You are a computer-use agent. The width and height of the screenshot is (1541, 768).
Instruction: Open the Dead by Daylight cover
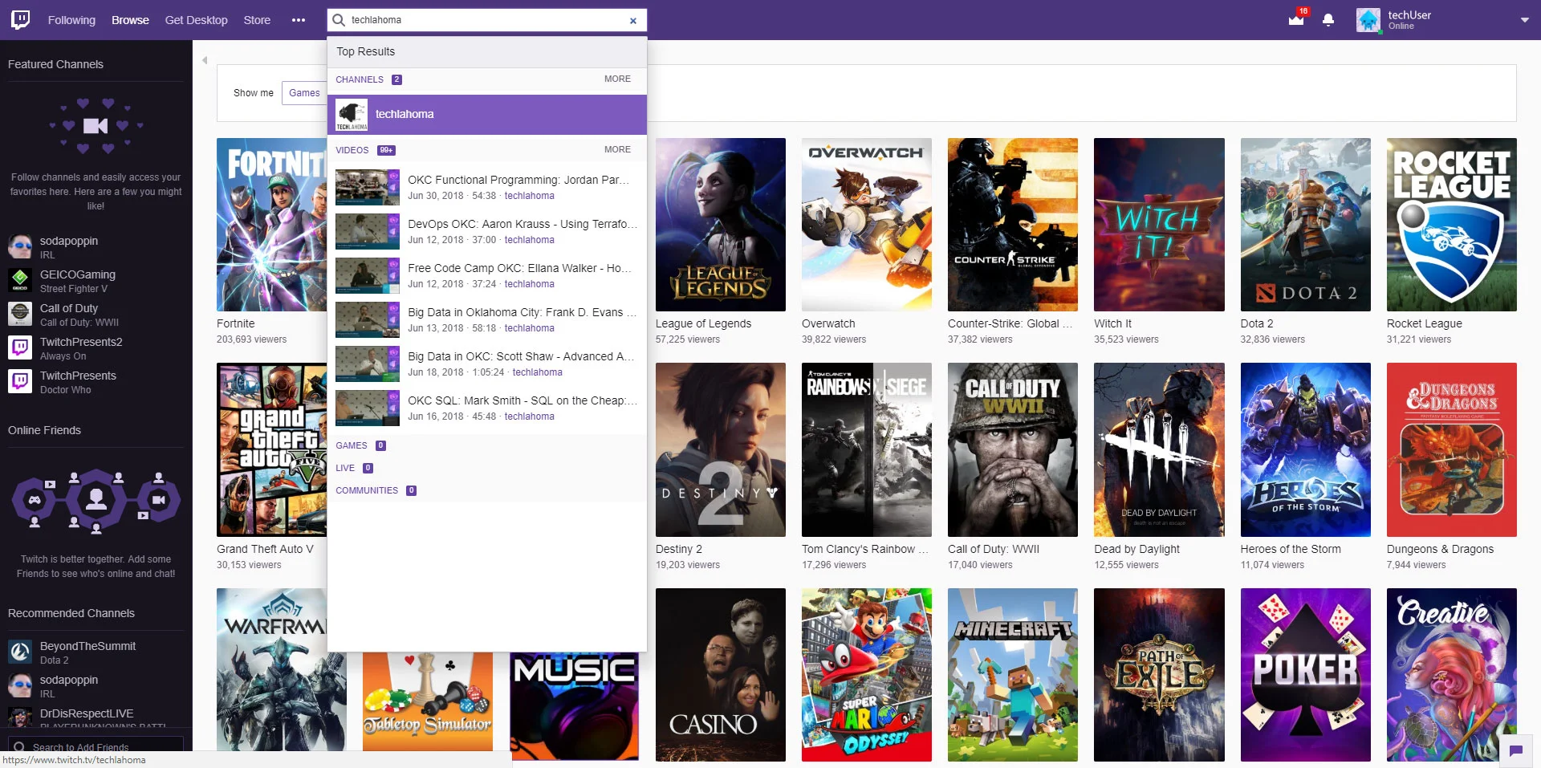(x=1159, y=449)
